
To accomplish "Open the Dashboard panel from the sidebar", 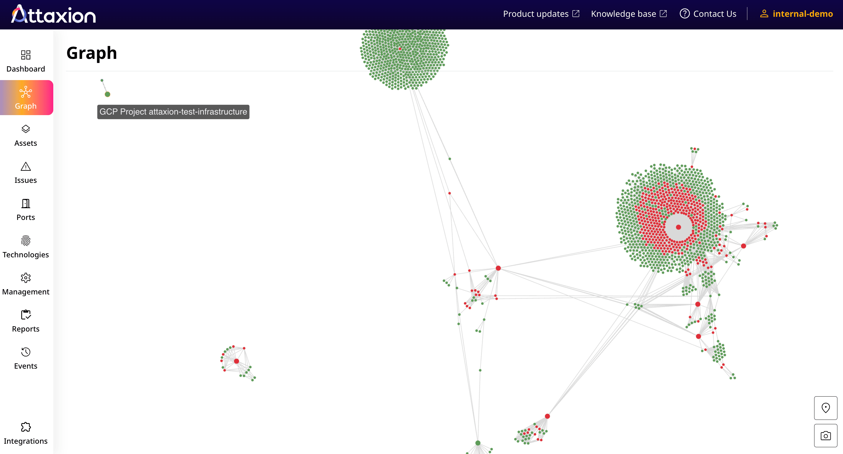I will point(26,61).
